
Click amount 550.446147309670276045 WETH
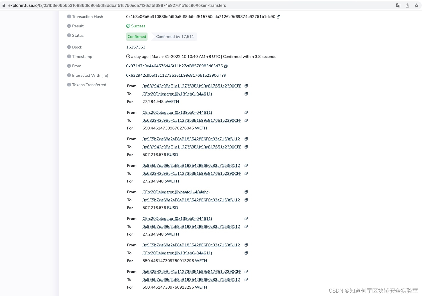pos(175,128)
